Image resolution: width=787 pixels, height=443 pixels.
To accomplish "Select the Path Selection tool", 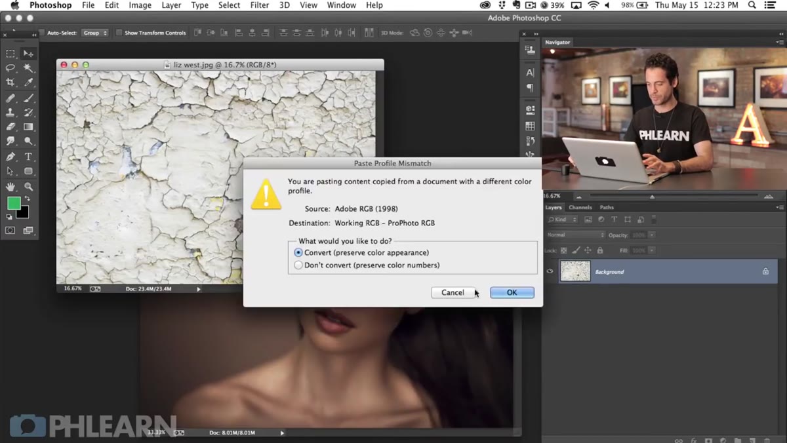I will pos(10,172).
